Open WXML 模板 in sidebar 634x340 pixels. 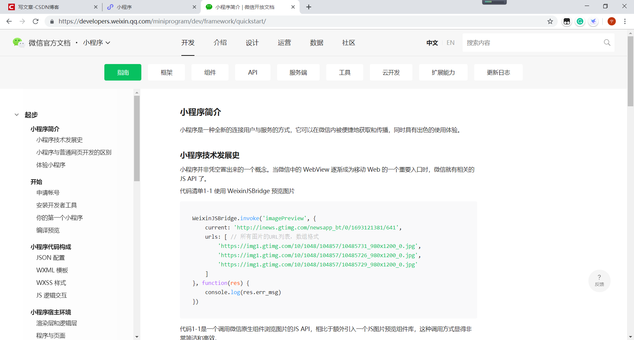point(52,270)
